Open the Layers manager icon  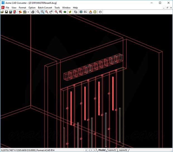tap(76, 12)
